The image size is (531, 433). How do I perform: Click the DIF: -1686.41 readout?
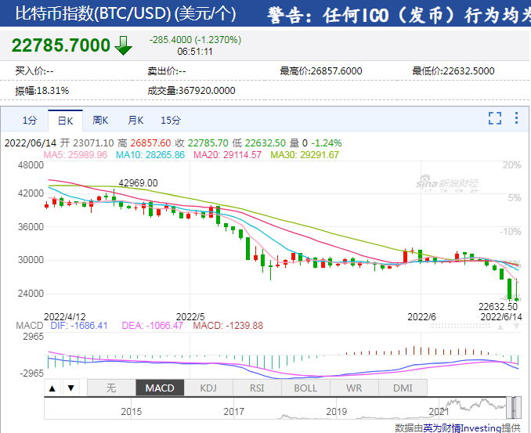(x=79, y=326)
